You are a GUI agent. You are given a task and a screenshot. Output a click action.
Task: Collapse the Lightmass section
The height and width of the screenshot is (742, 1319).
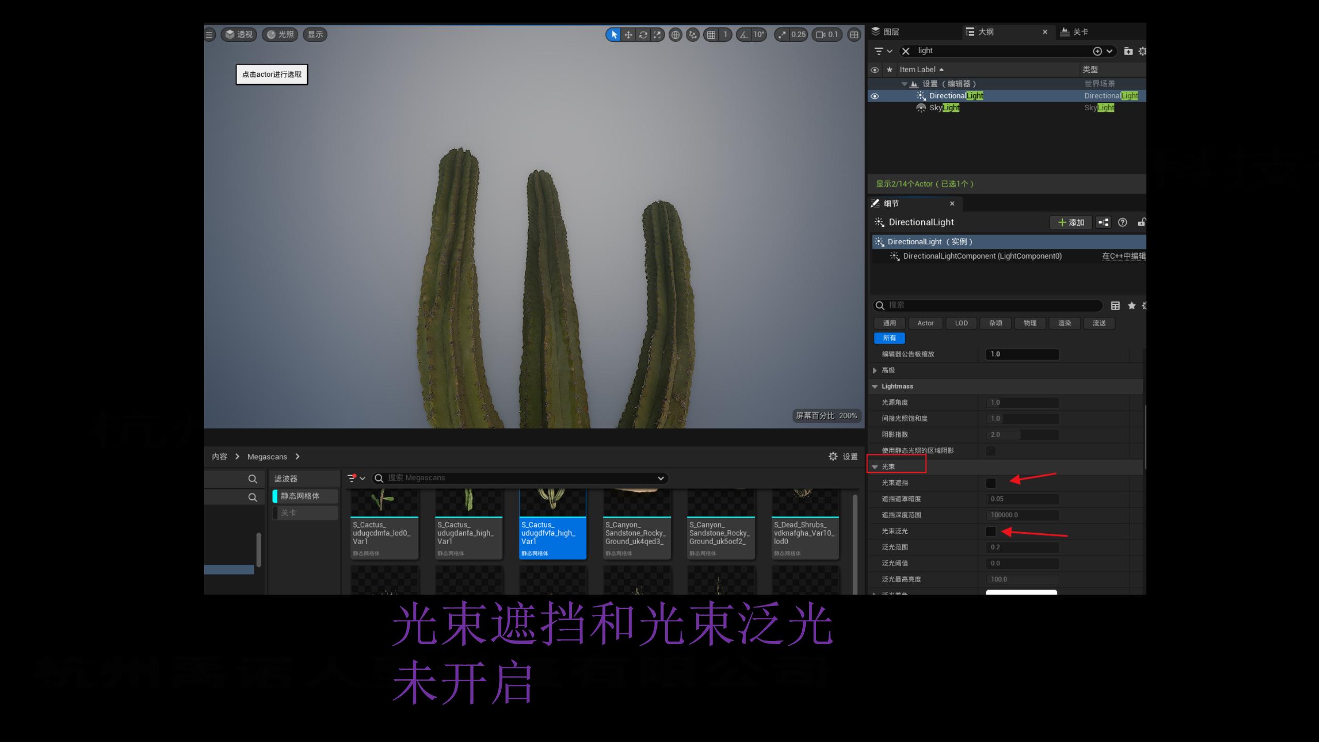tap(874, 386)
